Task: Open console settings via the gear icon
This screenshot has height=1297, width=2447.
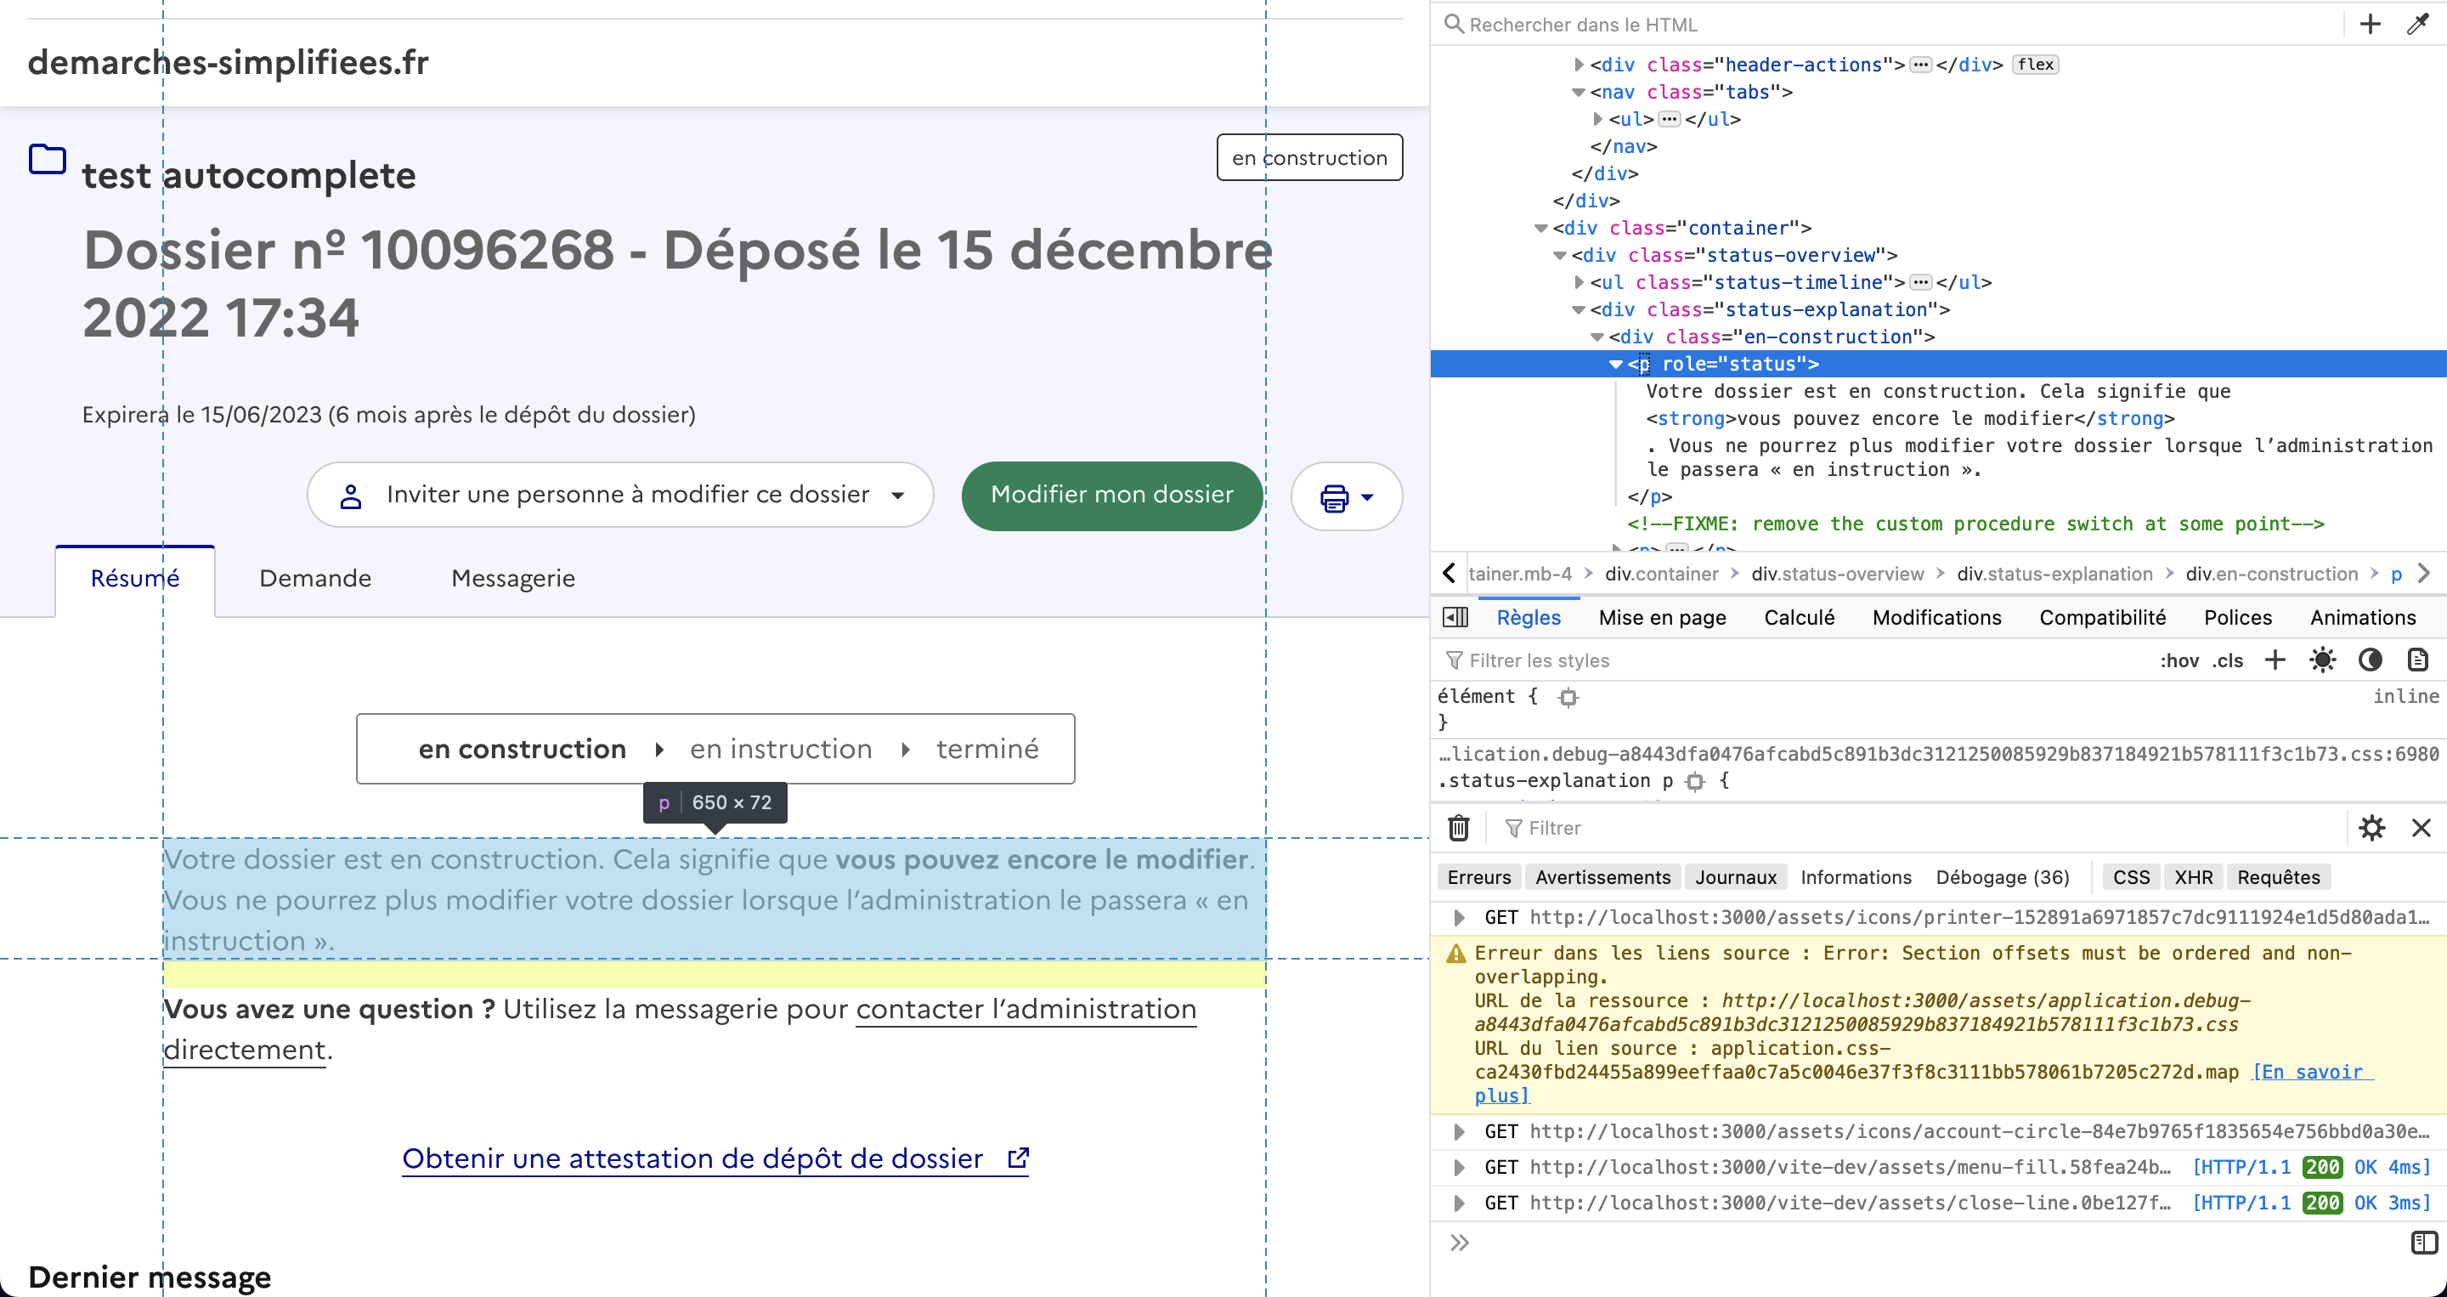Action: [2372, 828]
